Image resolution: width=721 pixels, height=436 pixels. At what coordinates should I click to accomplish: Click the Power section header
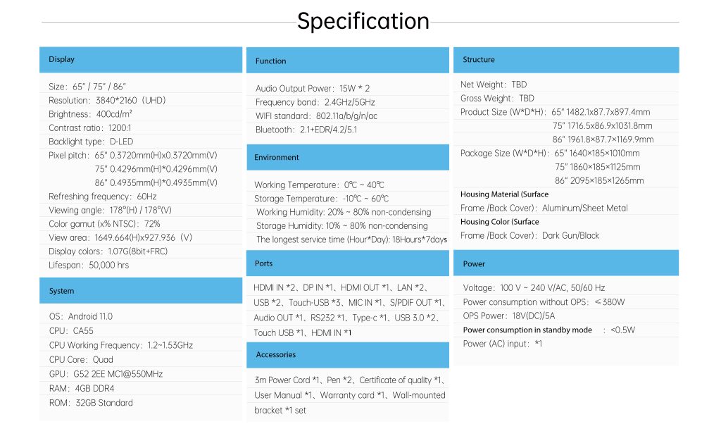[x=474, y=264]
